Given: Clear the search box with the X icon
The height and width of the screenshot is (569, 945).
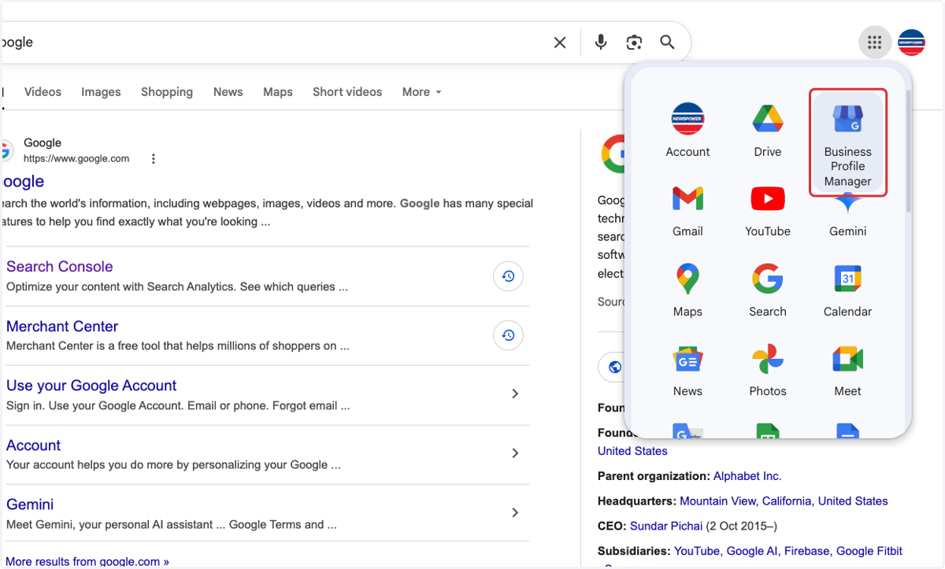Looking at the screenshot, I should pyautogui.click(x=560, y=42).
